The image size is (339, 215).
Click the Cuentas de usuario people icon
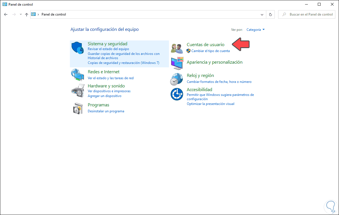177,48
